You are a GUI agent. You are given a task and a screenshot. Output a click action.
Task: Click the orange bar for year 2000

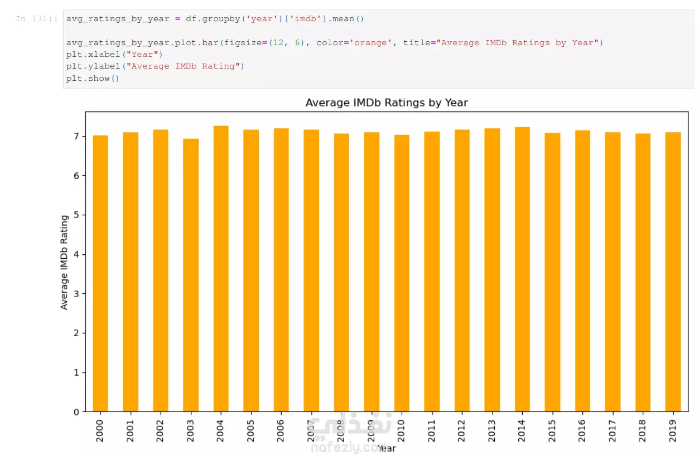coord(100,273)
